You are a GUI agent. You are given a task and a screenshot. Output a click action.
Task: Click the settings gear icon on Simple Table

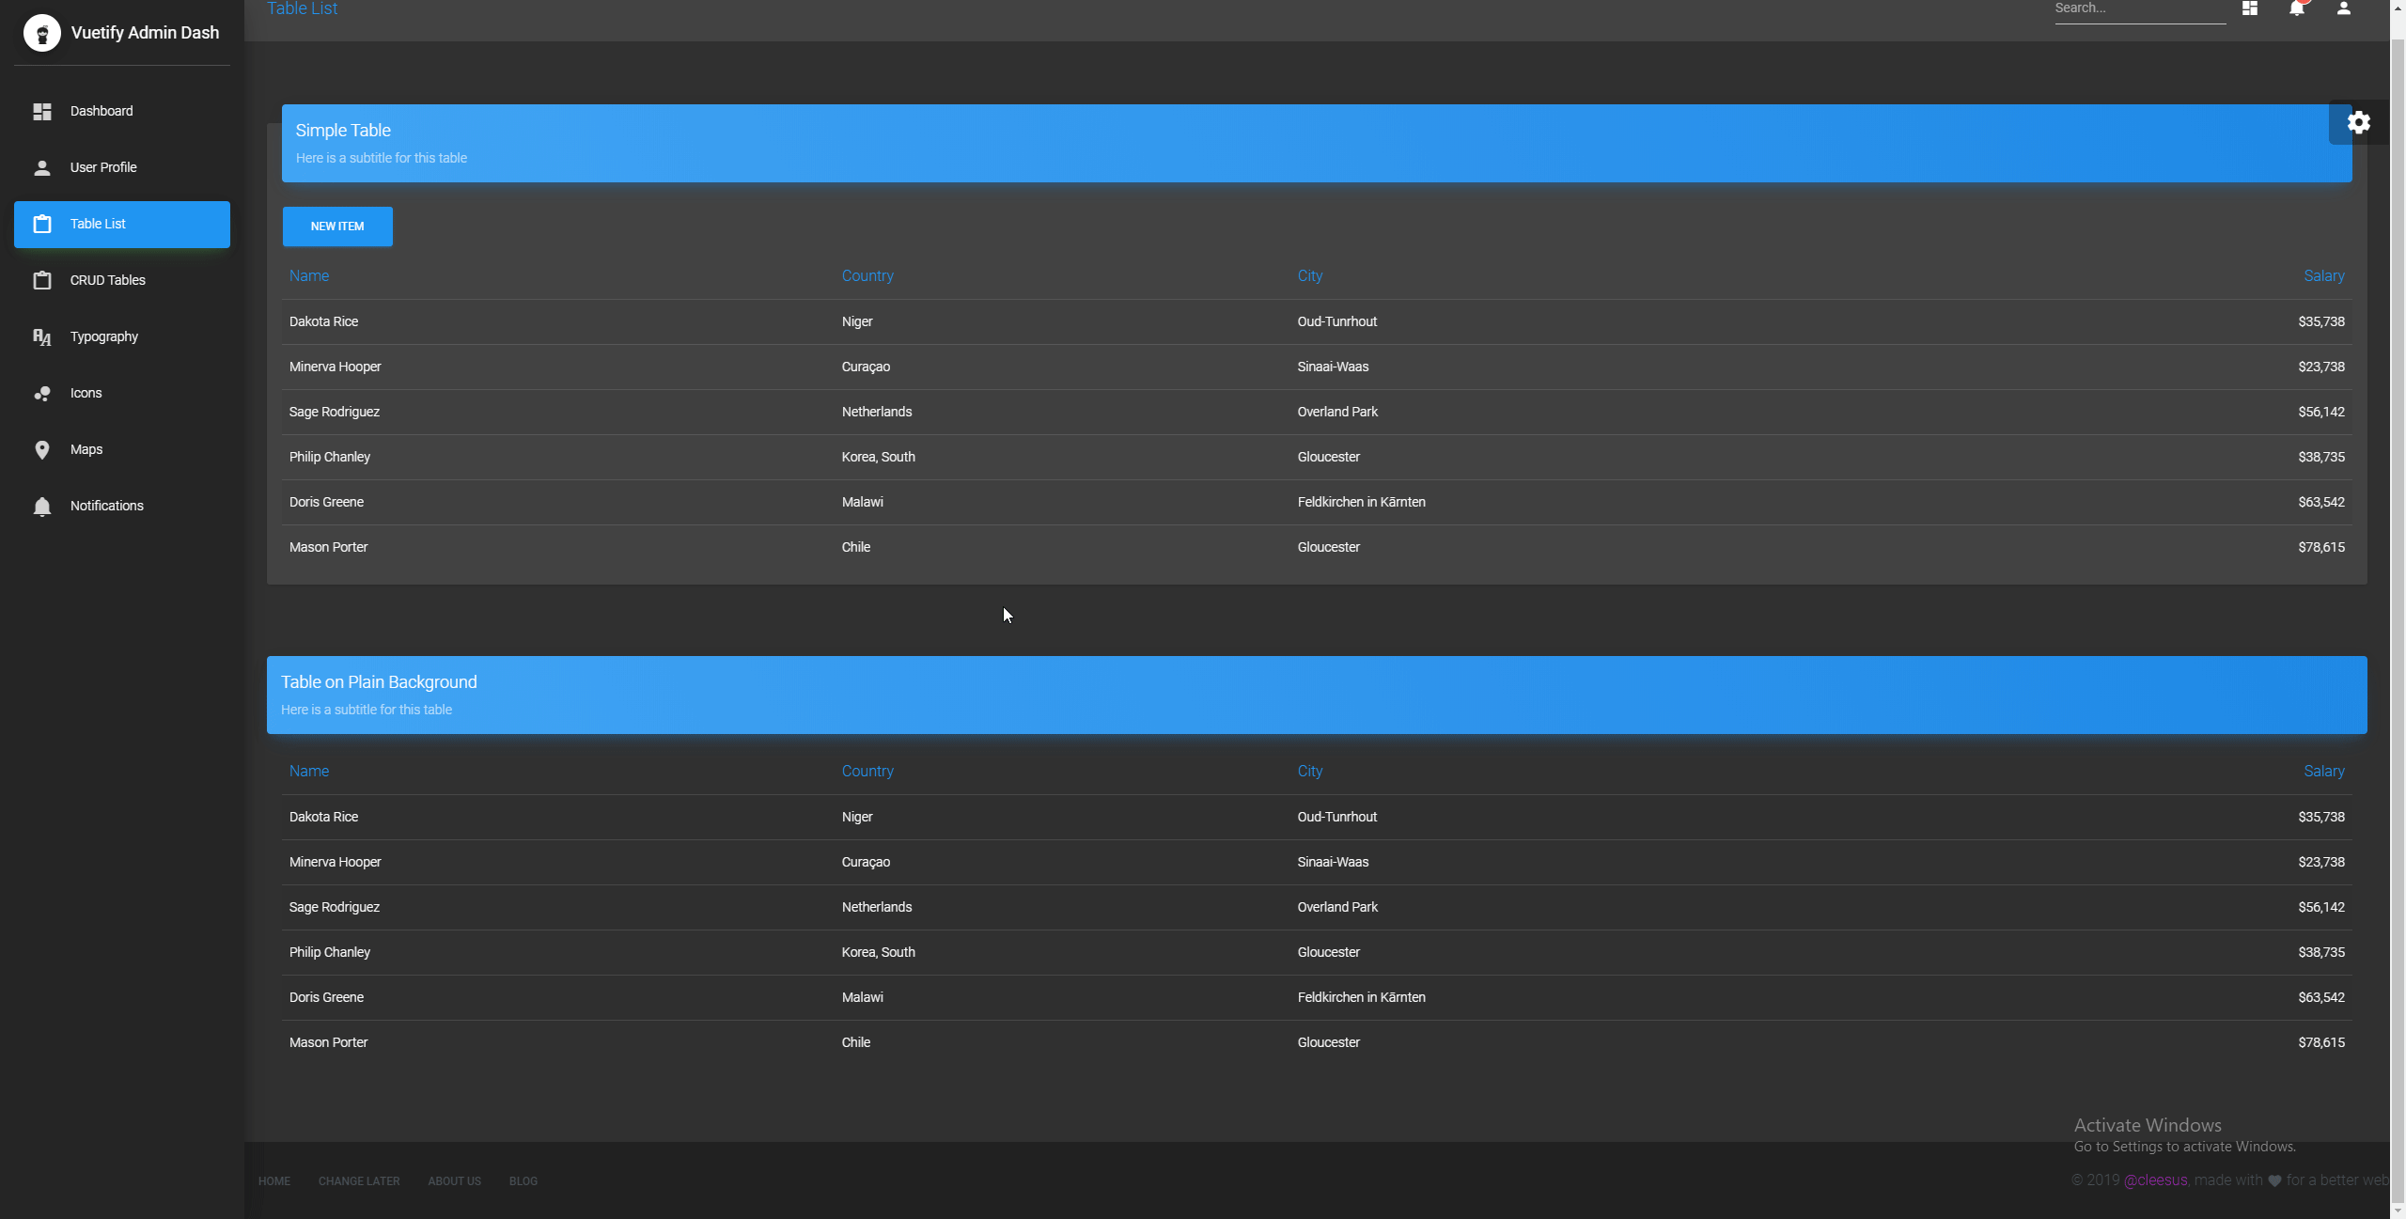2359,121
